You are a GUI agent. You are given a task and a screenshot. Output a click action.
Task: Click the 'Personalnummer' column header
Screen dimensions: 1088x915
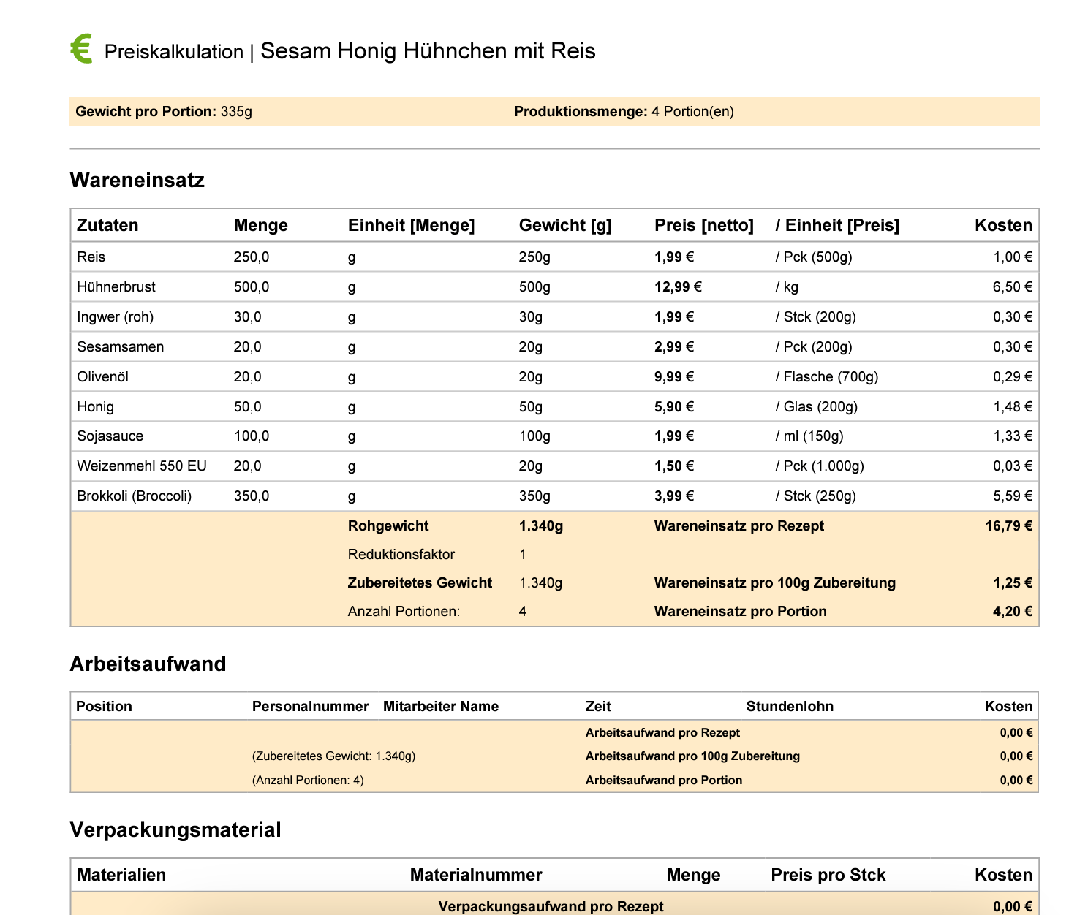click(310, 707)
